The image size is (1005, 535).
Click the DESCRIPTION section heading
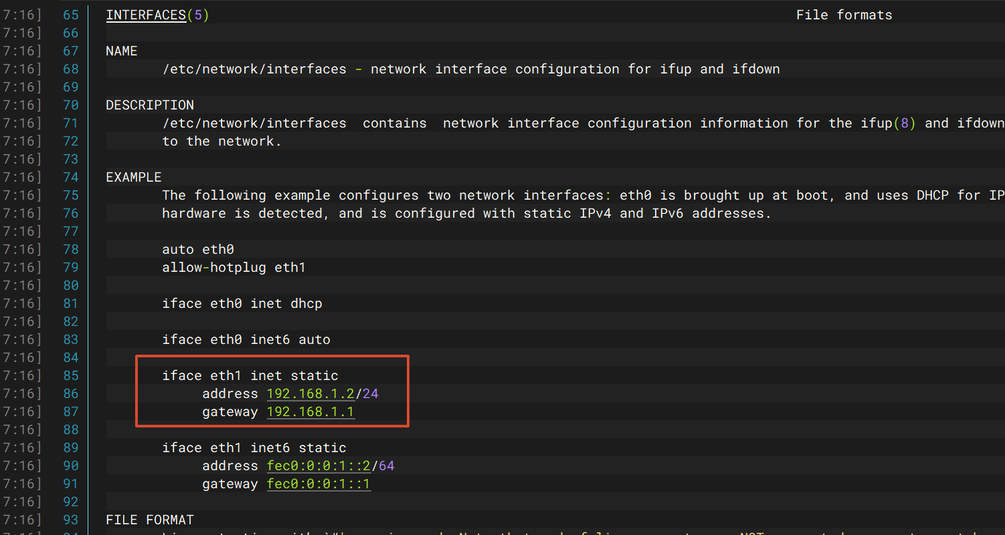point(150,105)
